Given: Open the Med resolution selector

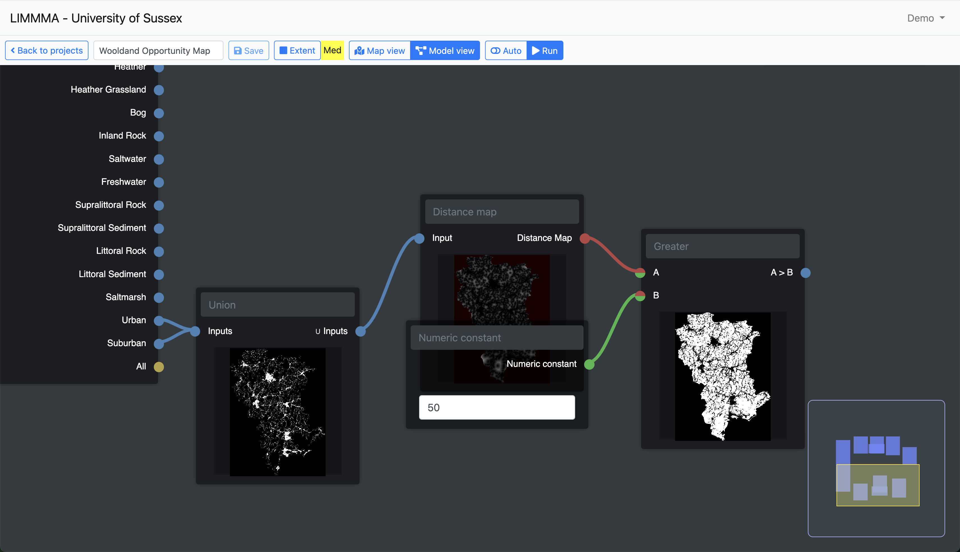Looking at the screenshot, I should point(332,50).
